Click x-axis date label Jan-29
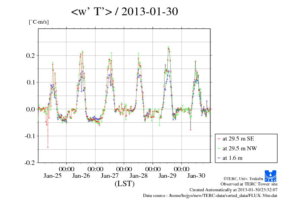This screenshot has width=284, height=201. point(167,176)
